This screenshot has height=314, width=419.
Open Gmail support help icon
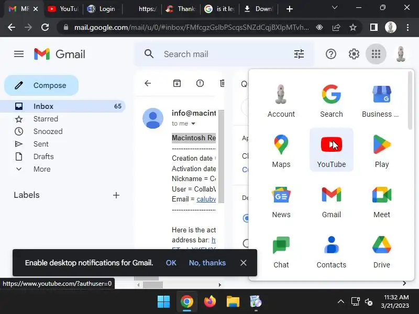(x=331, y=54)
